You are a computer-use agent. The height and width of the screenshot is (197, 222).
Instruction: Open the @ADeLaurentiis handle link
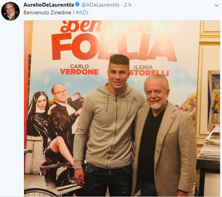click(x=100, y=5)
